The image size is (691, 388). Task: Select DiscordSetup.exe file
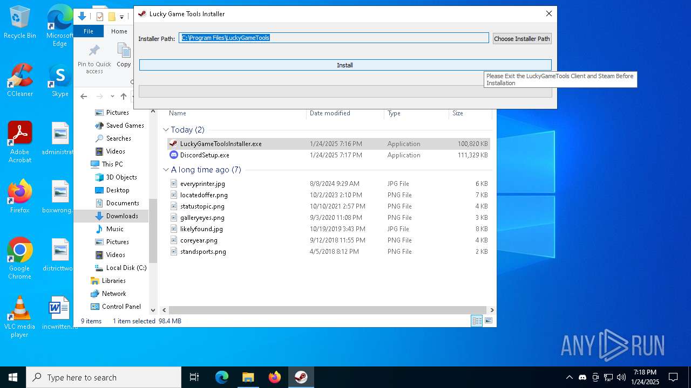328,155
